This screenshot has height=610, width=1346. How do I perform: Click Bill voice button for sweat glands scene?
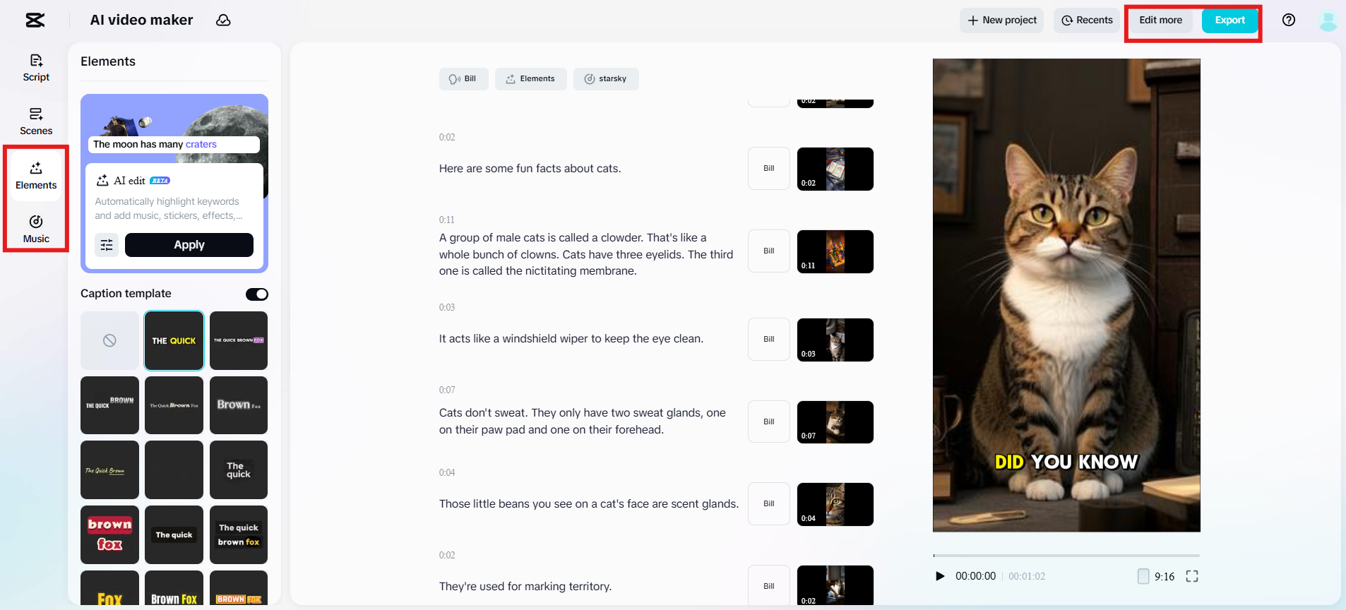pyautogui.click(x=769, y=422)
